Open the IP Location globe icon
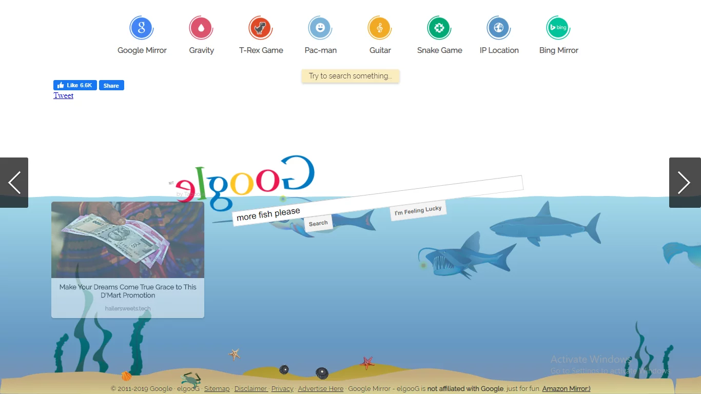Image resolution: width=701 pixels, height=394 pixels. click(x=499, y=28)
